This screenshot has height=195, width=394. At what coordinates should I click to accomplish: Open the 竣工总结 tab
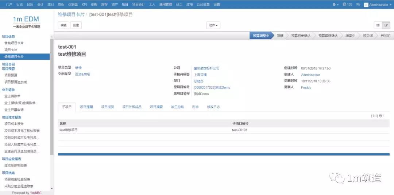pos(177,107)
